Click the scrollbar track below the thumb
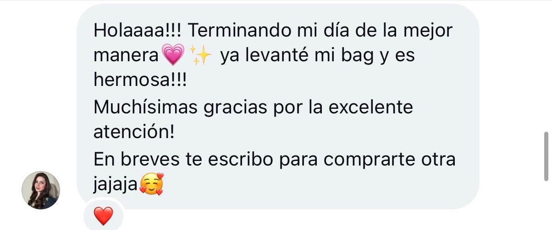The width and height of the screenshot is (552, 230). click(x=546, y=205)
